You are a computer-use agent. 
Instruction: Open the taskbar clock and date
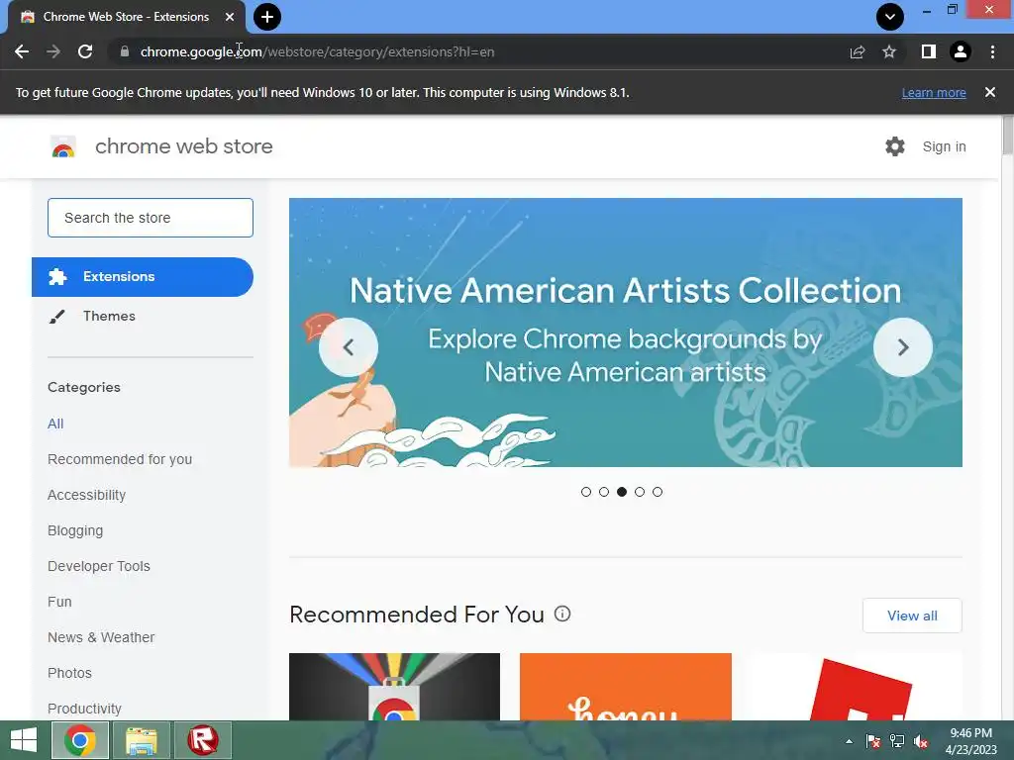(x=970, y=741)
